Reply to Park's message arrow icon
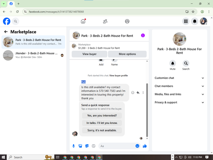 (138, 93)
